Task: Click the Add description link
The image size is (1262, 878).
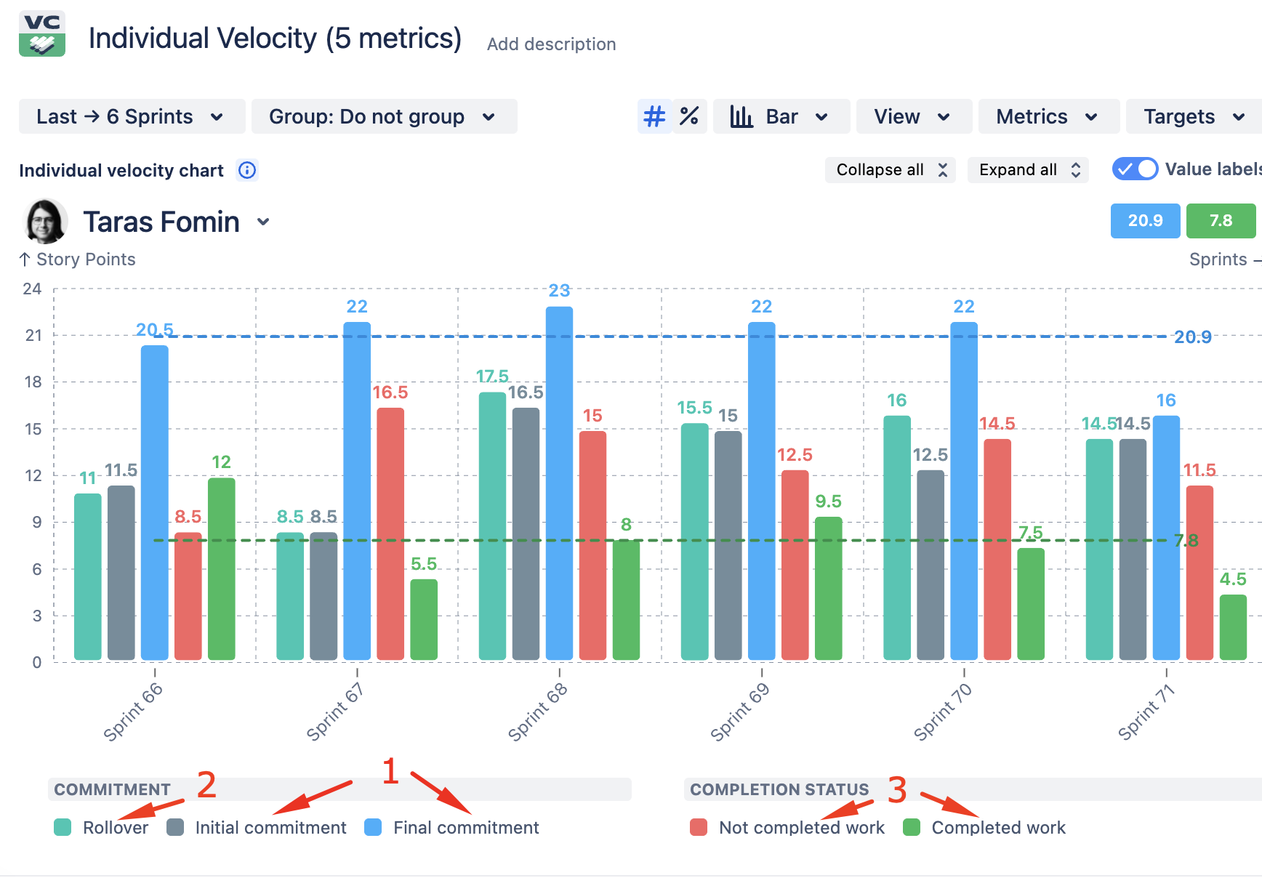Action: (551, 44)
